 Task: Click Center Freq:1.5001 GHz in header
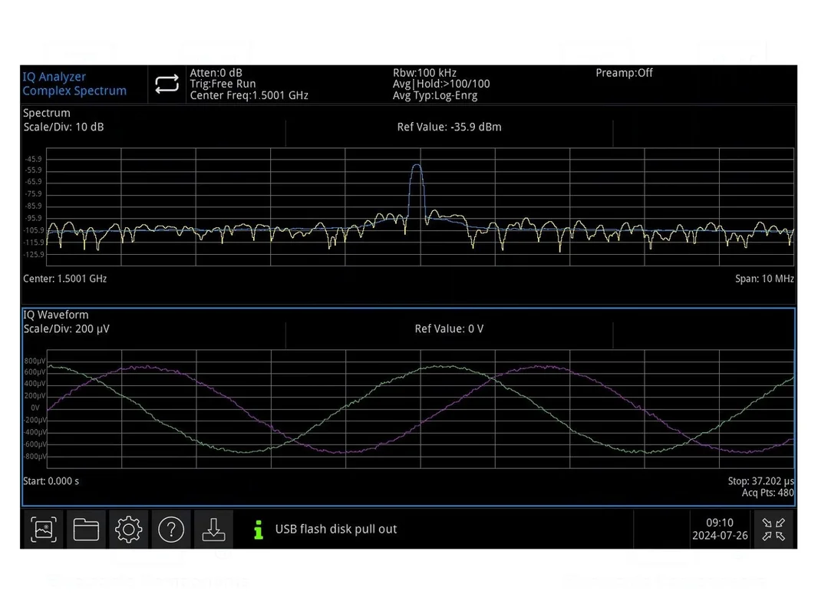[249, 95]
